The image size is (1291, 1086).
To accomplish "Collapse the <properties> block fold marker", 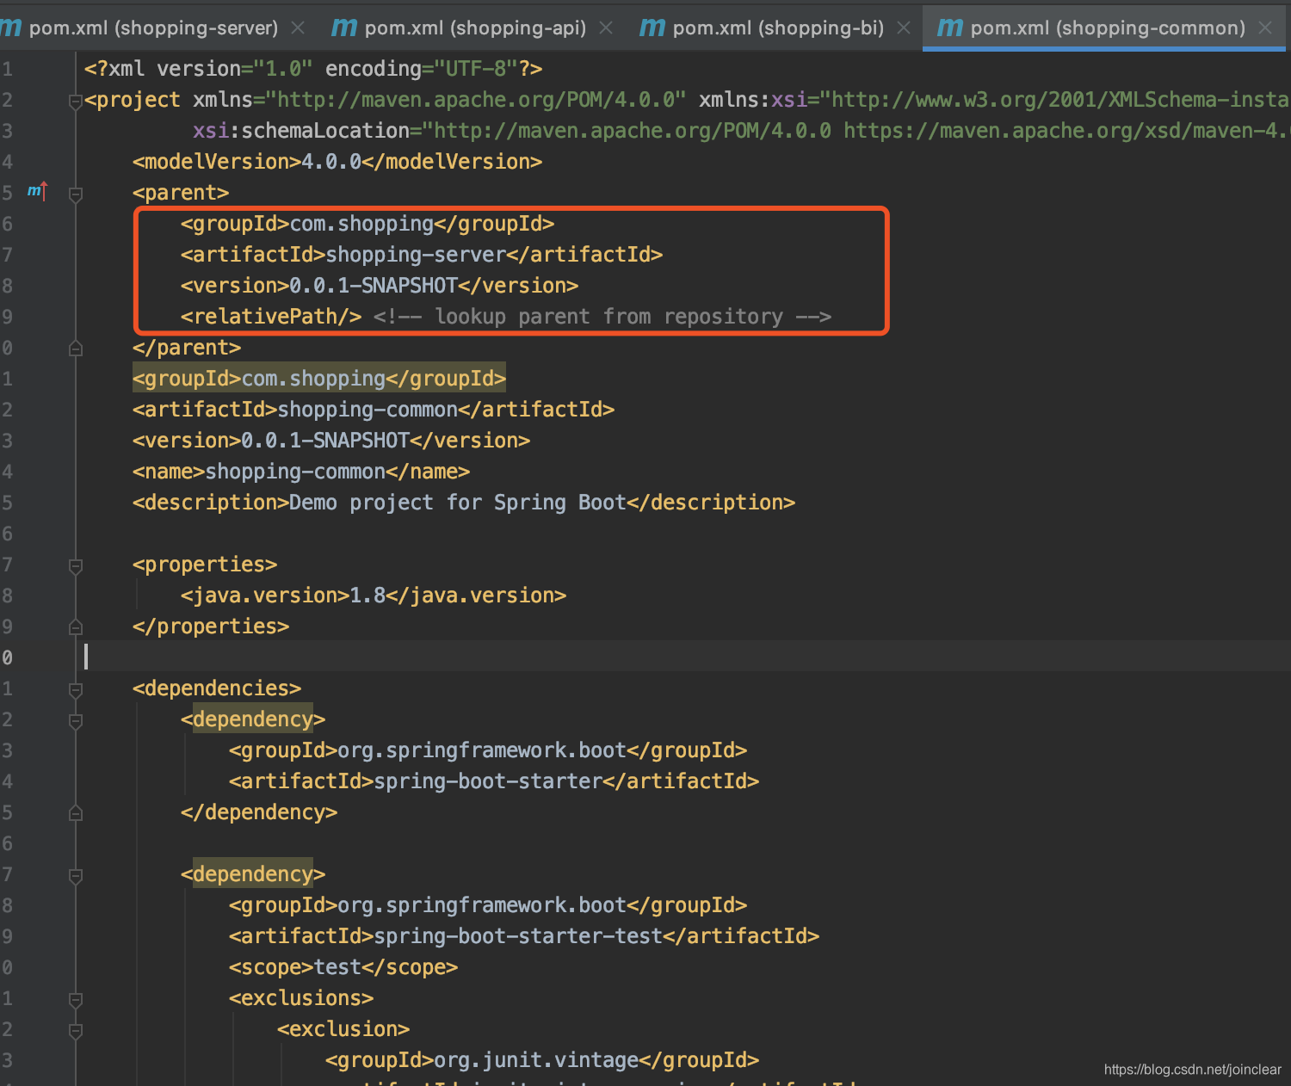I will coord(76,566).
